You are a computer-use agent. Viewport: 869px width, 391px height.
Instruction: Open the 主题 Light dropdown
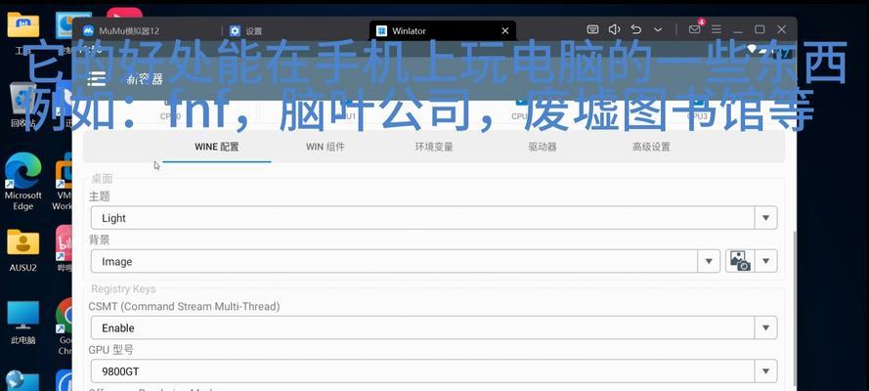[434, 218]
